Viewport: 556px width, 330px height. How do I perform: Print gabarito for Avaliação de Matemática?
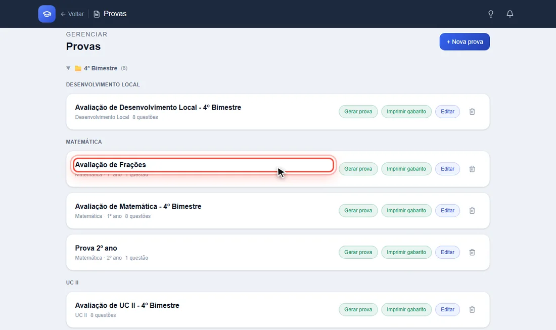point(406,211)
